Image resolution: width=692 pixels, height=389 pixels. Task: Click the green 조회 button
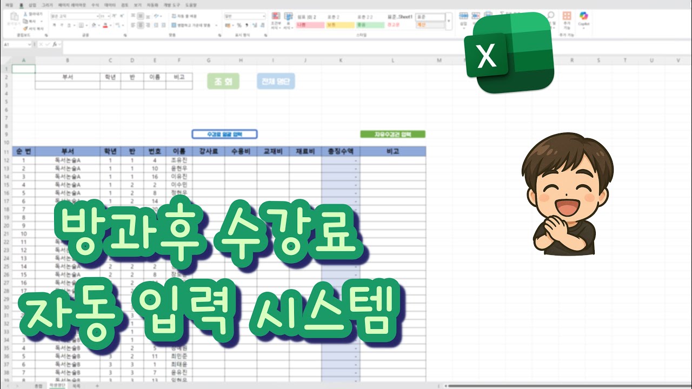point(223,82)
